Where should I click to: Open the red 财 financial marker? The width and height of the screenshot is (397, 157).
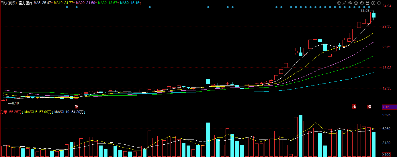77,106
